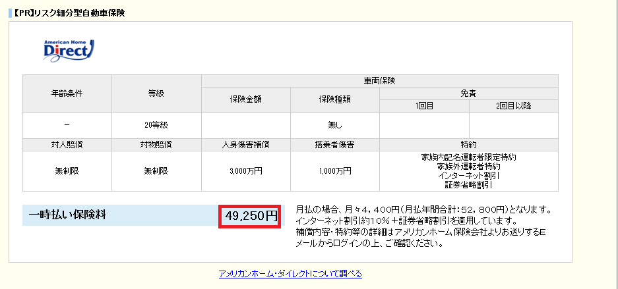This screenshot has height=289, width=618.
Task: Select the 1回目 deductible header
Action: tap(424, 106)
